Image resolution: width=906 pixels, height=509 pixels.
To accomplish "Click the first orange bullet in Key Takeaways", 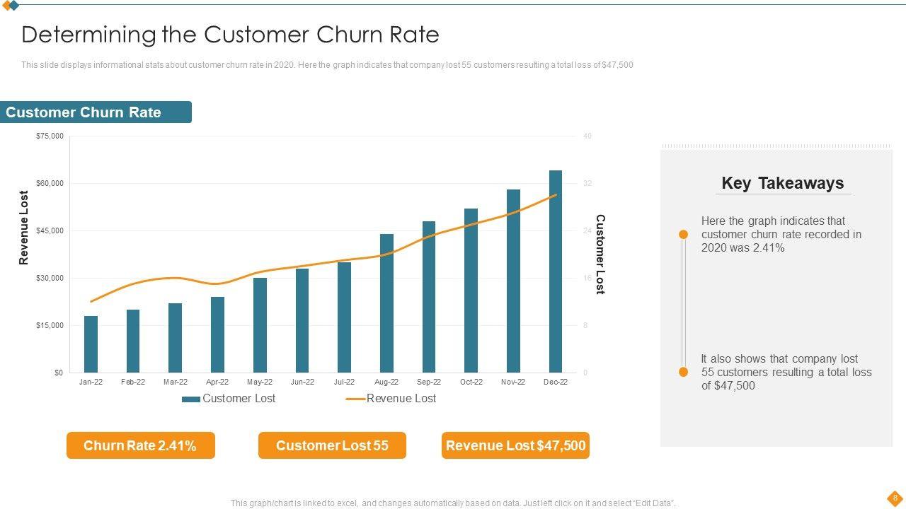I will pyautogui.click(x=683, y=234).
